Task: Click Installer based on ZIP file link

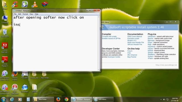Action: [111, 39]
